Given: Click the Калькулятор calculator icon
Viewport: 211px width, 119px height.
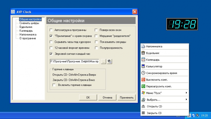Looking at the screenshot, I should pos(143,66).
